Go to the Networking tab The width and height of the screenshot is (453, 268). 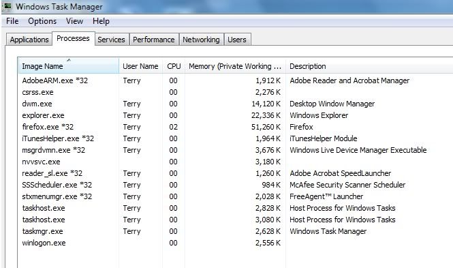[201, 40]
